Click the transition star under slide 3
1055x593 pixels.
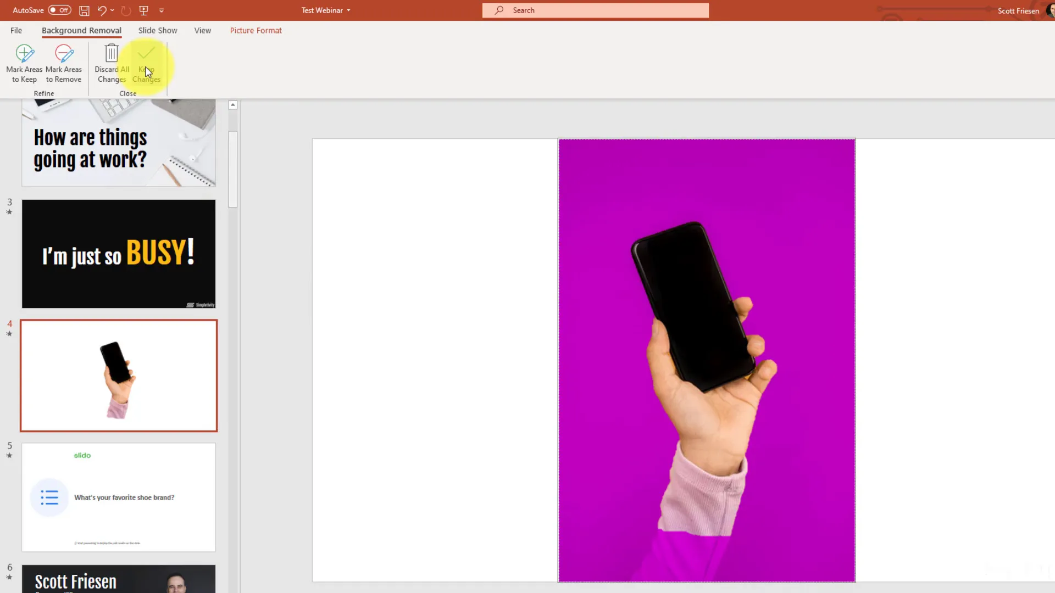coord(9,212)
